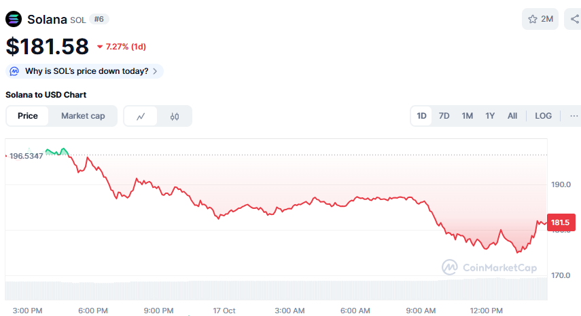Open the more chart options ellipsis

(574, 116)
